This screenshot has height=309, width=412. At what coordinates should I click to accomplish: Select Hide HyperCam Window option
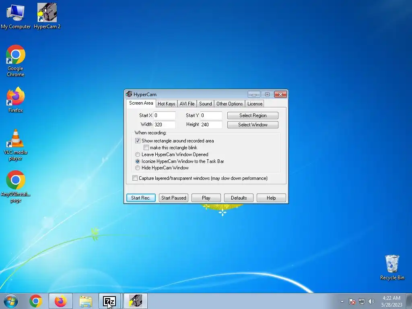tap(138, 168)
